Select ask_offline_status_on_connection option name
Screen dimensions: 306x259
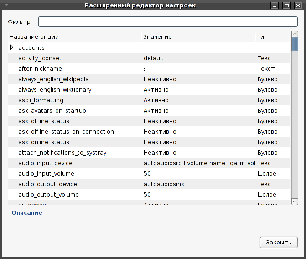click(x=66, y=132)
